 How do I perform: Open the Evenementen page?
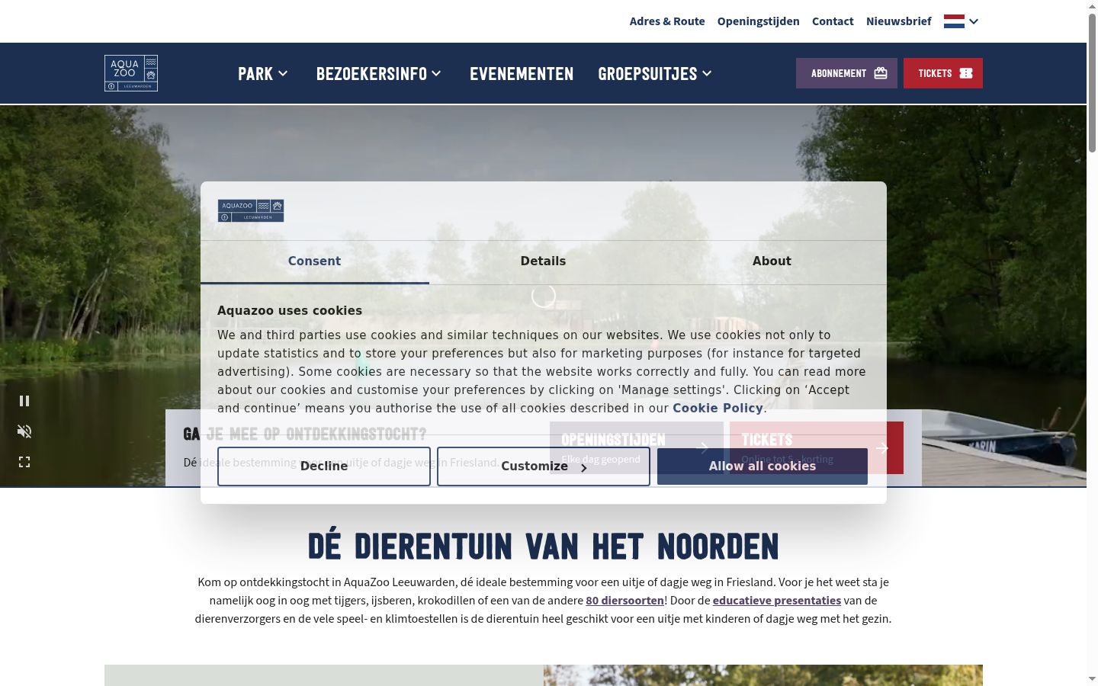(x=522, y=73)
